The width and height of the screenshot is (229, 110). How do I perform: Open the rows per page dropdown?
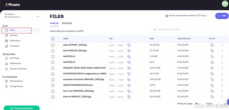[198, 104]
